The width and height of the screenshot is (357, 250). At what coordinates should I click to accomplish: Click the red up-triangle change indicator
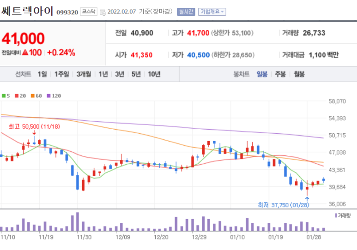[x=25, y=53]
